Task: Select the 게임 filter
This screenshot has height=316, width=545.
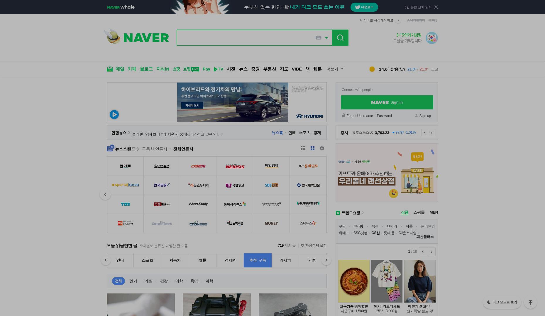Action: tap(149, 281)
